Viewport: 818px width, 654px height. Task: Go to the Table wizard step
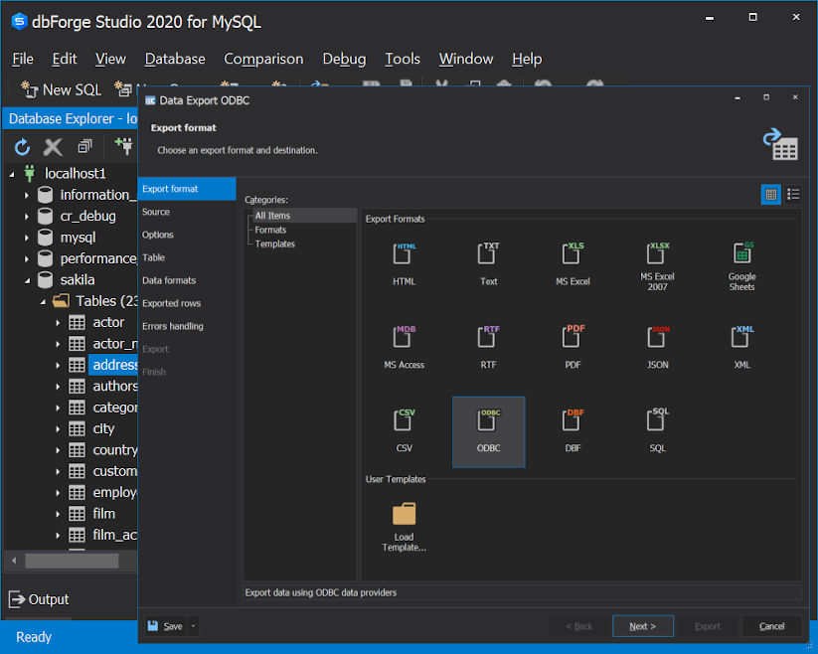(187, 257)
